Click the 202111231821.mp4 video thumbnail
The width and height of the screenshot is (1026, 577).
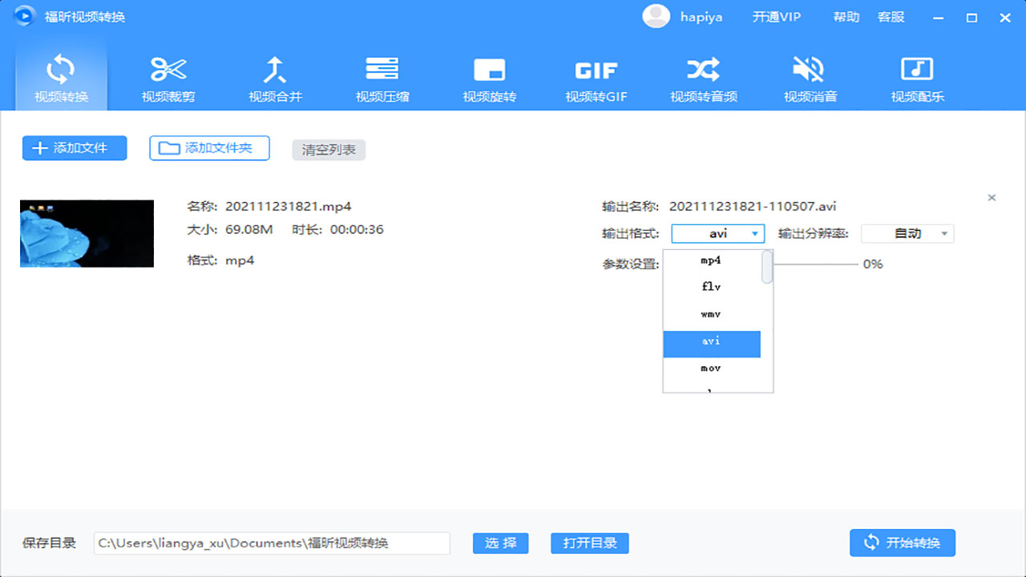pyautogui.click(x=87, y=233)
